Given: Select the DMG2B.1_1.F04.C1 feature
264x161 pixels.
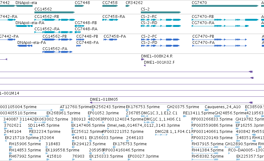Looking at the screenshot, I should pos(173,132).
